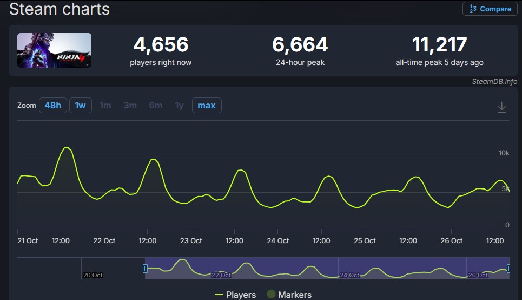Select the 48h zoom range
Image resolution: width=522 pixels, height=300 pixels.
point(52,105)
